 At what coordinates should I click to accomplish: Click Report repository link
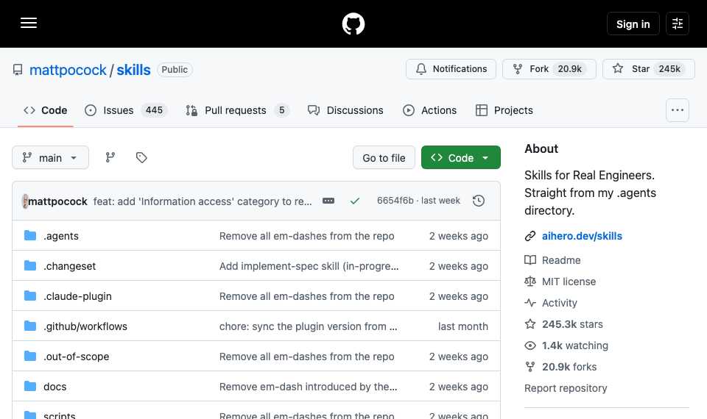tap(566, 388)
